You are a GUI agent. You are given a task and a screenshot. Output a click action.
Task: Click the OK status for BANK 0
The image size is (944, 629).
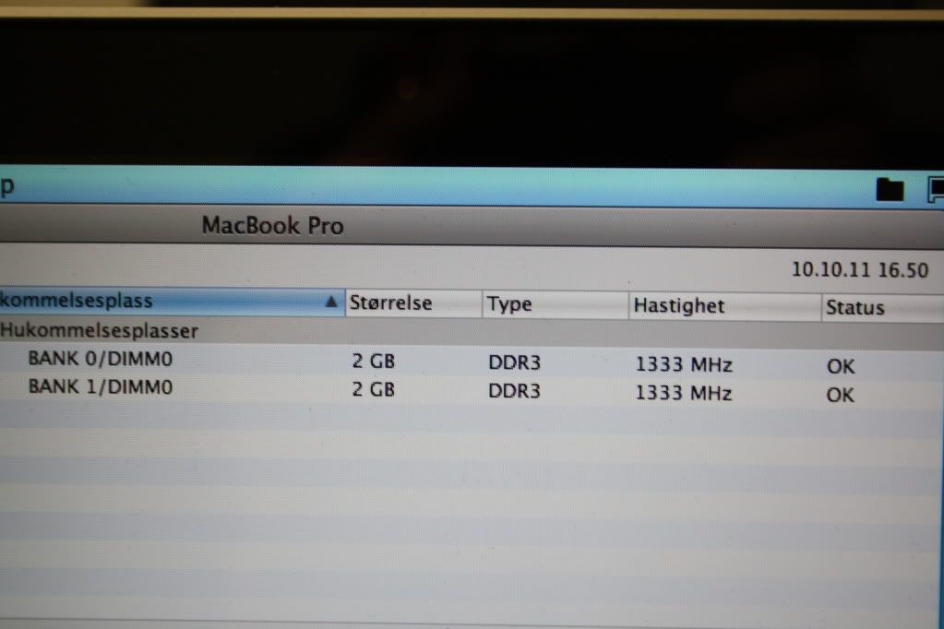(841, 366)
